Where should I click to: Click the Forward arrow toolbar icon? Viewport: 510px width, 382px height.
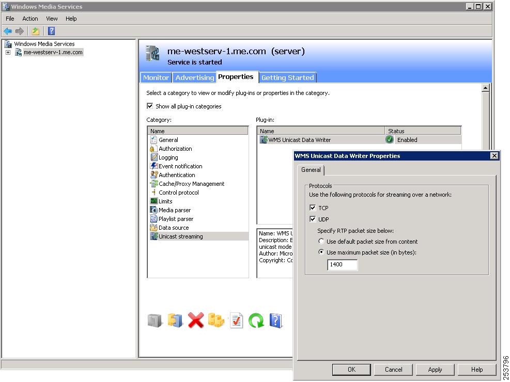pyautogui.click(x=20, y=31)
